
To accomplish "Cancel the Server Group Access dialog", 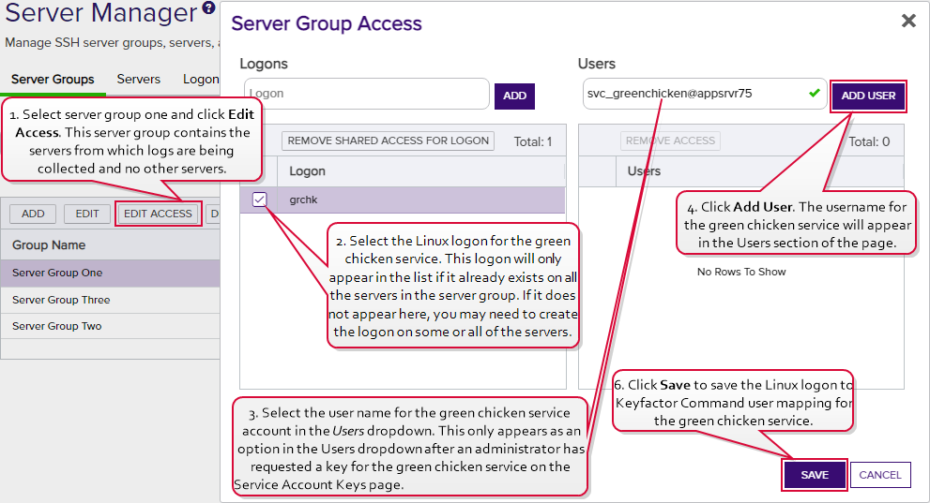I will tap(880, 475).
